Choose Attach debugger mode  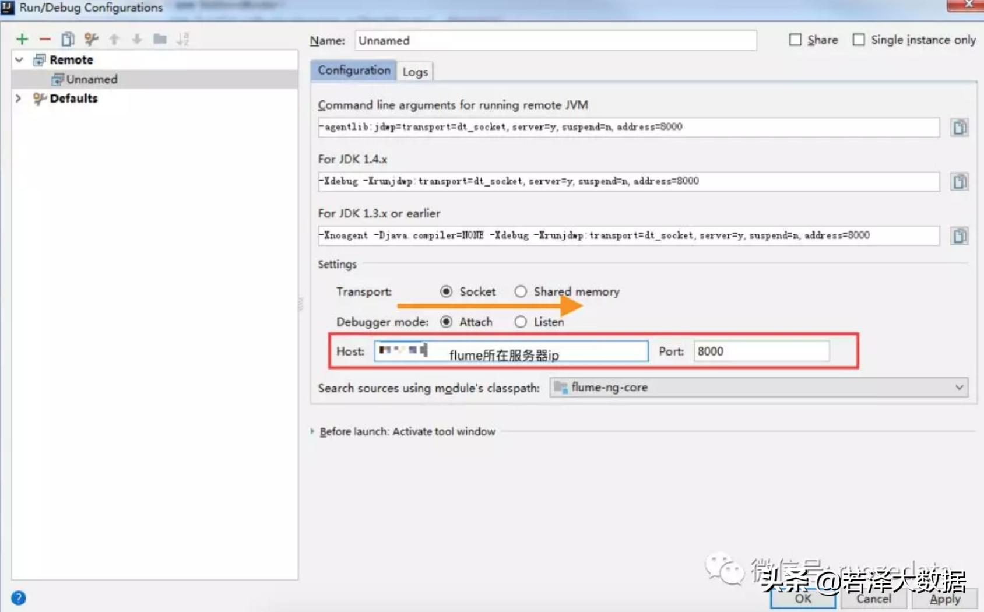447,322
